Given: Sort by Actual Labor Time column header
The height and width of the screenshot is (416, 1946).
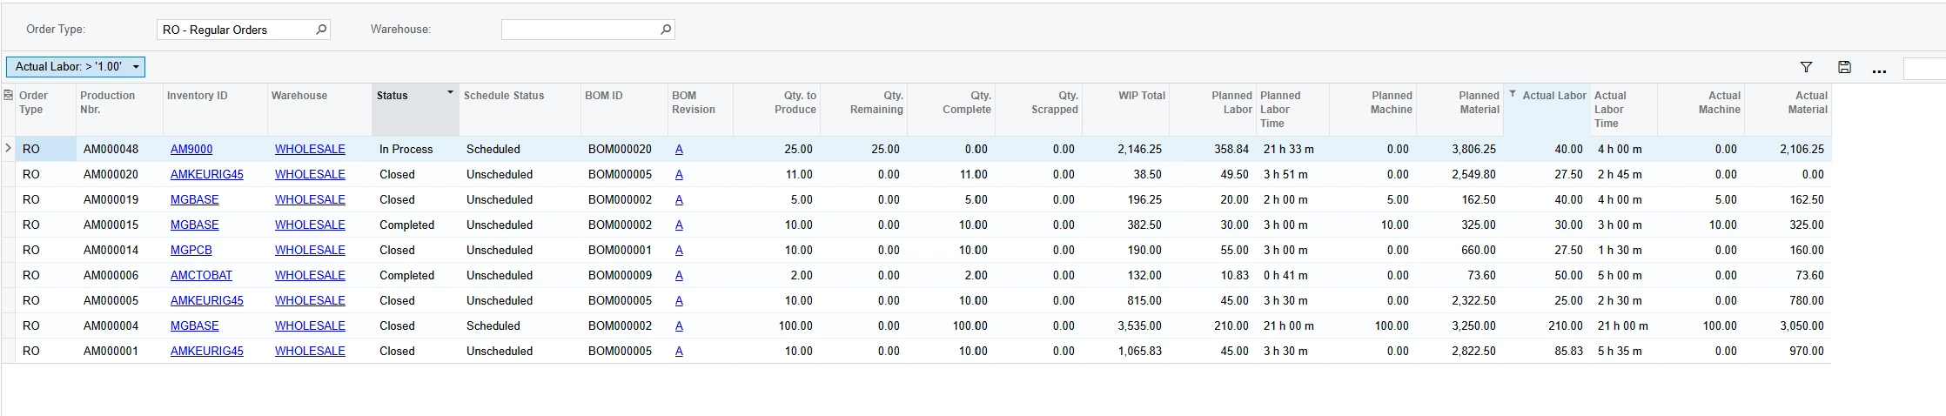Looking at the screenshot, I should click(x=1624, y=109).
